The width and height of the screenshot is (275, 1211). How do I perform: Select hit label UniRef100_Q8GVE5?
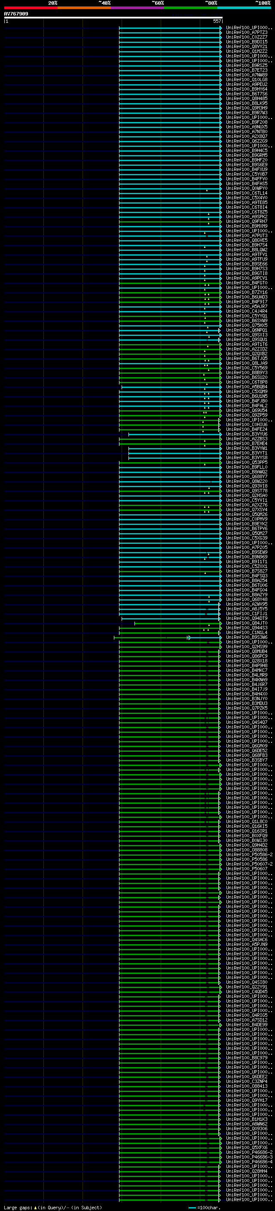(246, 240)
